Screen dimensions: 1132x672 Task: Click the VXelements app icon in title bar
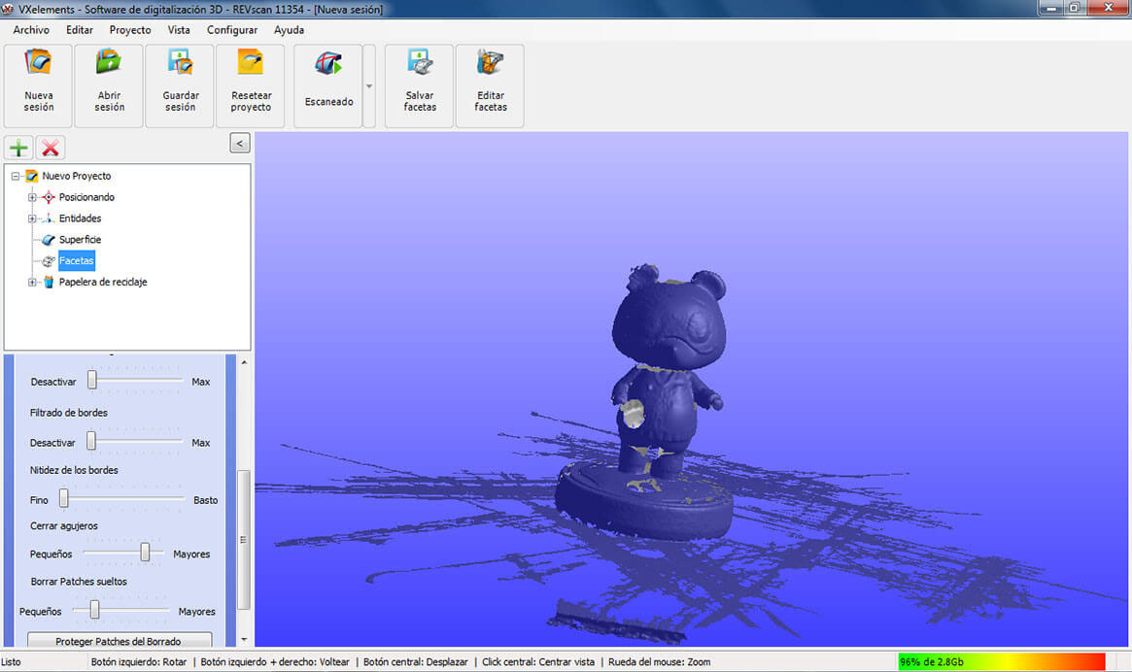7,9
